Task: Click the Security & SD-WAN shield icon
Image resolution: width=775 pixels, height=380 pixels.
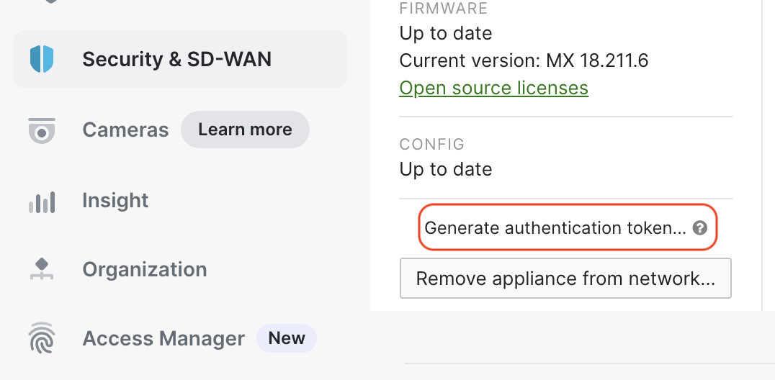Action: (42, 59)
